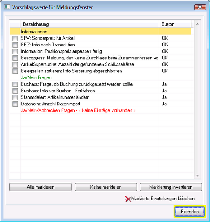Tick the Bezcopyass Meldung checkbox
Viewport: 210px width, 222px height.
point(15,58)
